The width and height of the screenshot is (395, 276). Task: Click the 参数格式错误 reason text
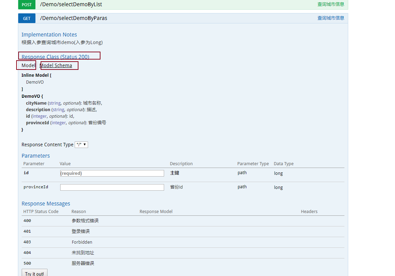85,221
